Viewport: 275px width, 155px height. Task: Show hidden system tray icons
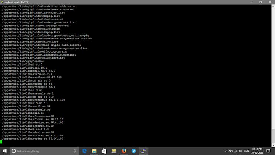pyautogui.click(x=226, y=151)
